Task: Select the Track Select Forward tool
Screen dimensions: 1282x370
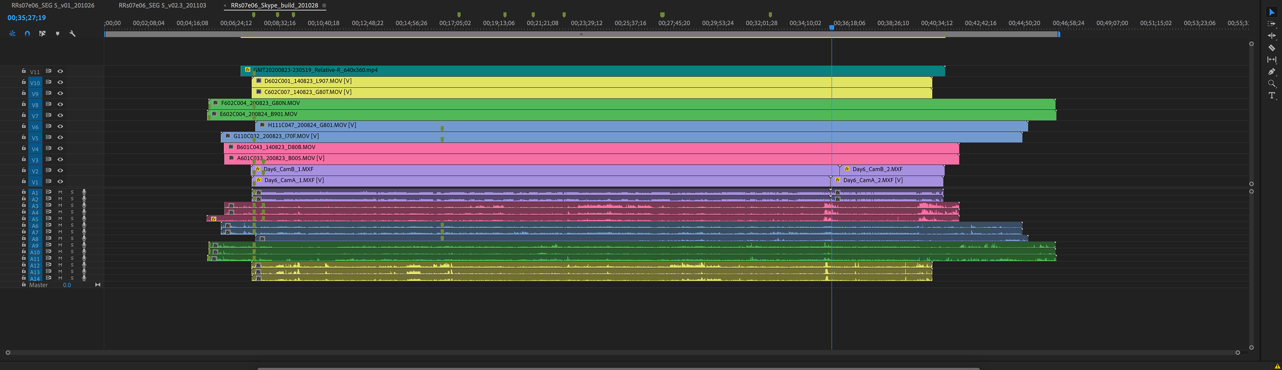Action: [x=1272, y=24]
